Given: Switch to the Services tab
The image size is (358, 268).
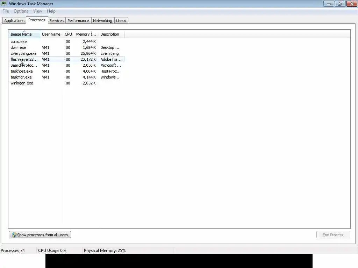Looking at the screenshot, I should click(56, 21).
